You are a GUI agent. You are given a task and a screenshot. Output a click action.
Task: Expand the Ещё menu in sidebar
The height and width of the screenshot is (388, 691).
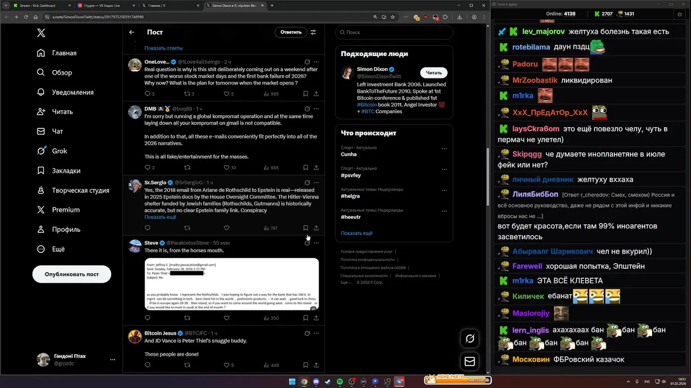click(51, 249)
